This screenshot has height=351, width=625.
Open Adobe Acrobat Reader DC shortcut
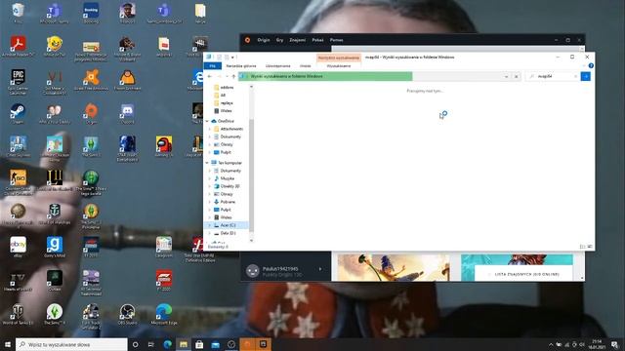click(x=18, y=46)
